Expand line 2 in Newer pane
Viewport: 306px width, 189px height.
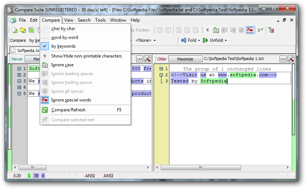click(x=19, y=75)
